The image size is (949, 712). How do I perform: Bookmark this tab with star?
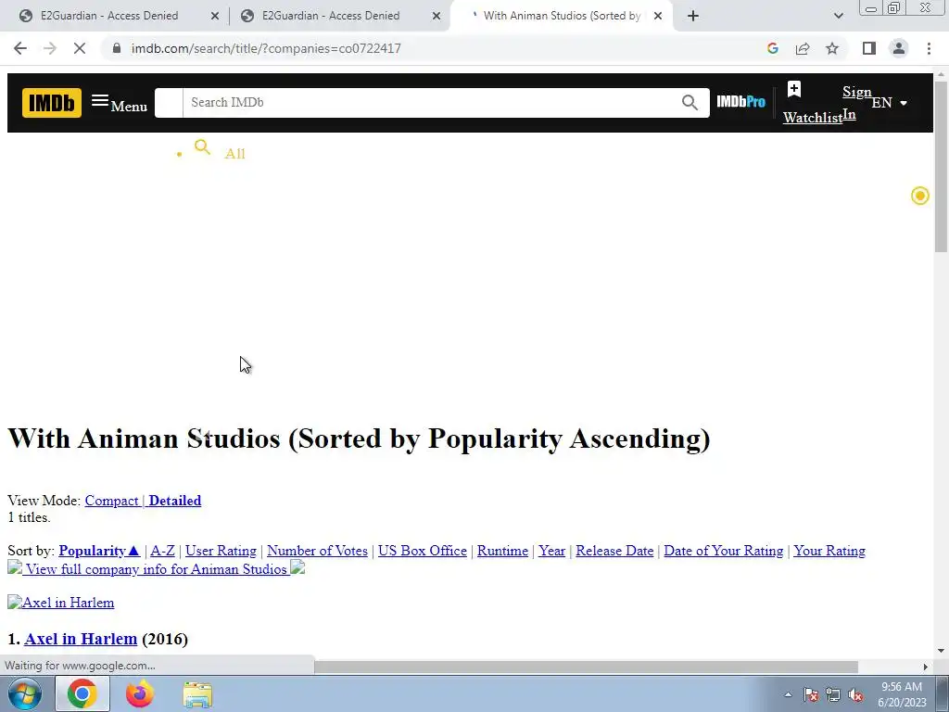tap(832, 48)
